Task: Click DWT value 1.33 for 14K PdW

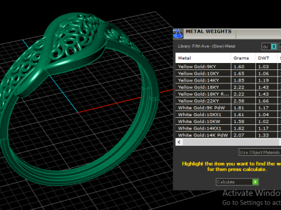Action: coord(263,135)
